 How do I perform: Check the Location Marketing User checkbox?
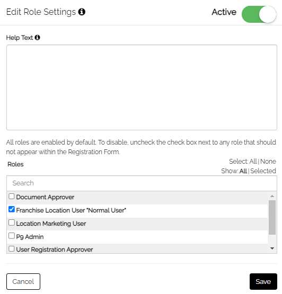coord(12,222)
